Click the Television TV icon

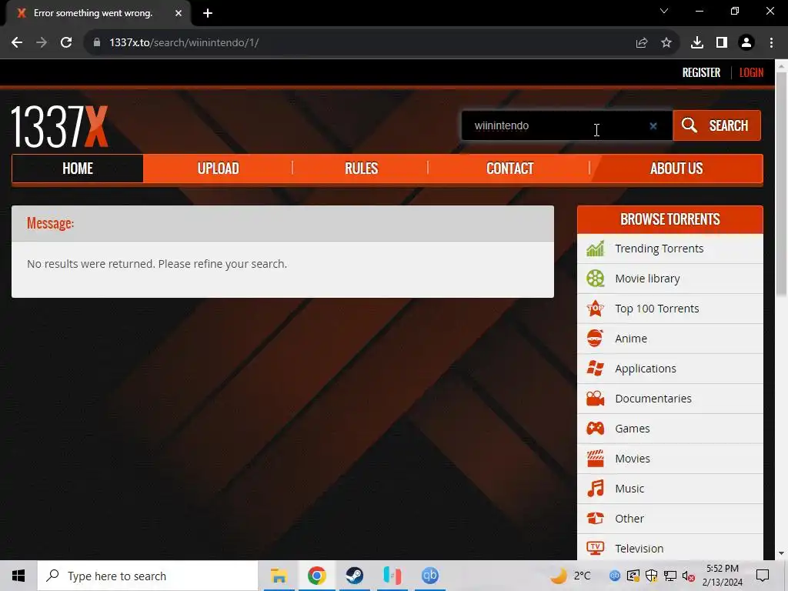(595, 548)
